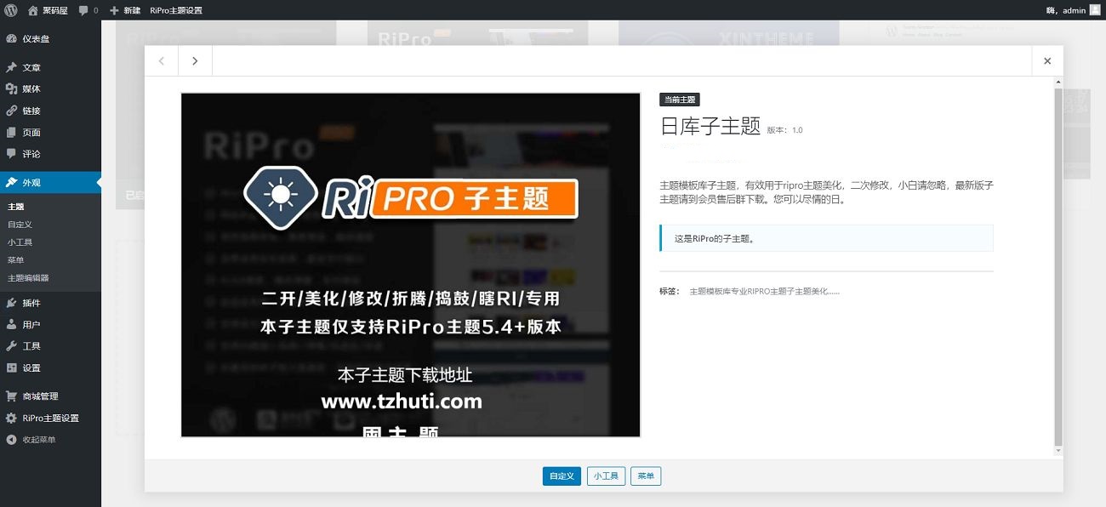Click the 插件 plug icon
The image size is (1106, 507).
coord(12,303)
